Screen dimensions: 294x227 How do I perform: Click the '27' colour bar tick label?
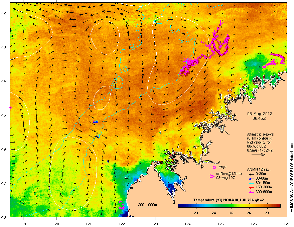(267, 213)
